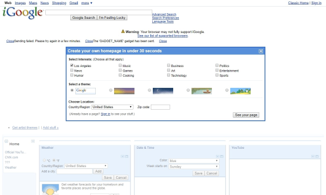Click the See your page button
The image size is (326, 195).
246,115
